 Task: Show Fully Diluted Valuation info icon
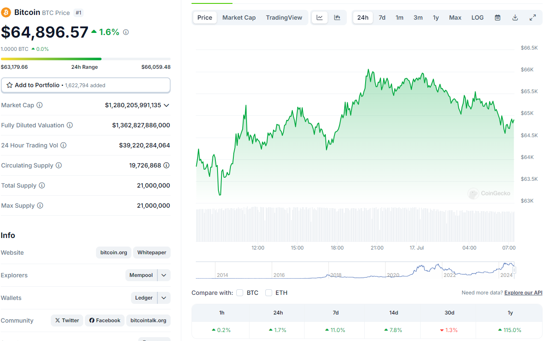point(70,125)
